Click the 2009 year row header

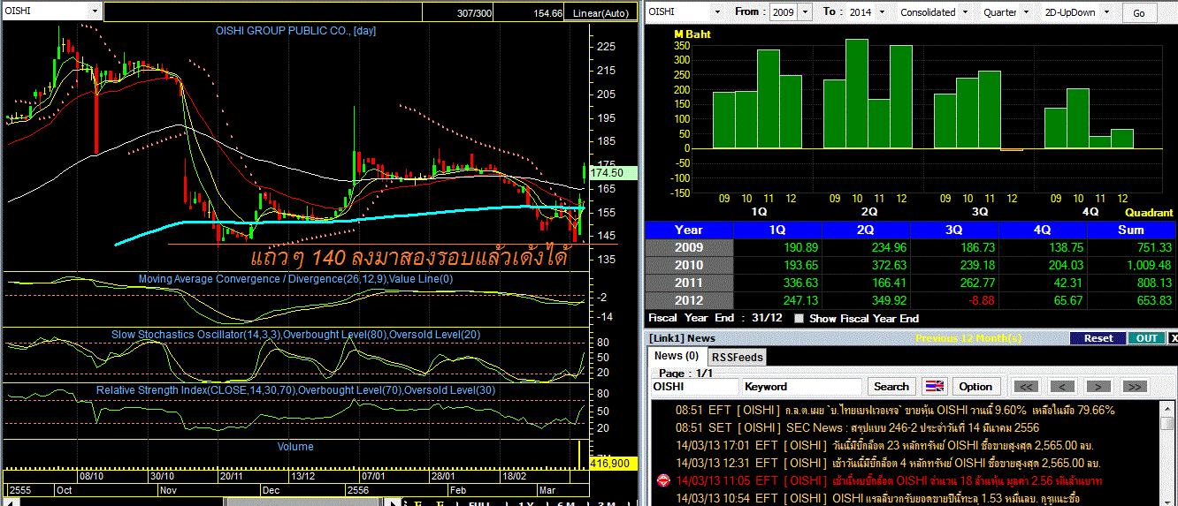point(689,247)
